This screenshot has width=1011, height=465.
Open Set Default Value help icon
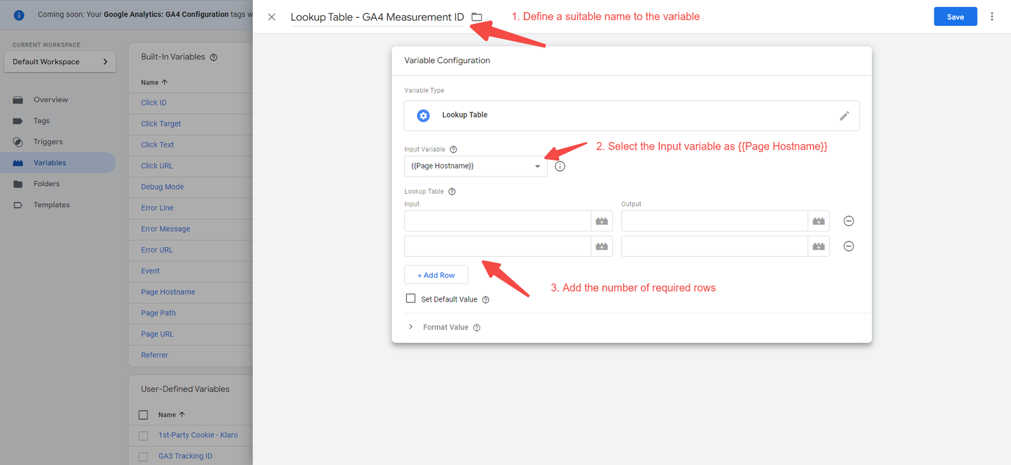pos(485,300)
